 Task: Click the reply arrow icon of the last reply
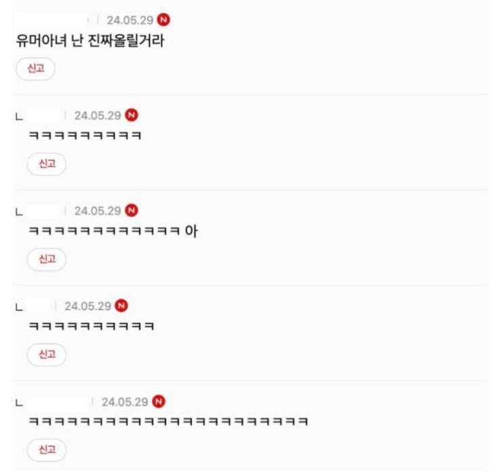point(19,403)
